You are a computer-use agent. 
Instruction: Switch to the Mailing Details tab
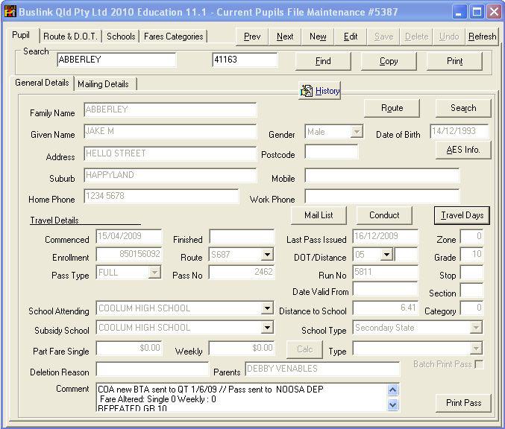103,84
